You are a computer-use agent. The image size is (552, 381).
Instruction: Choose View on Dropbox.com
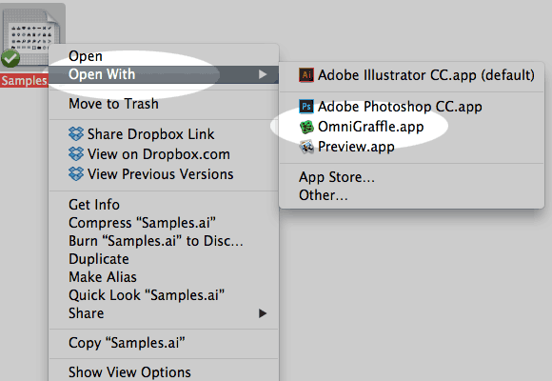[164, 154]
